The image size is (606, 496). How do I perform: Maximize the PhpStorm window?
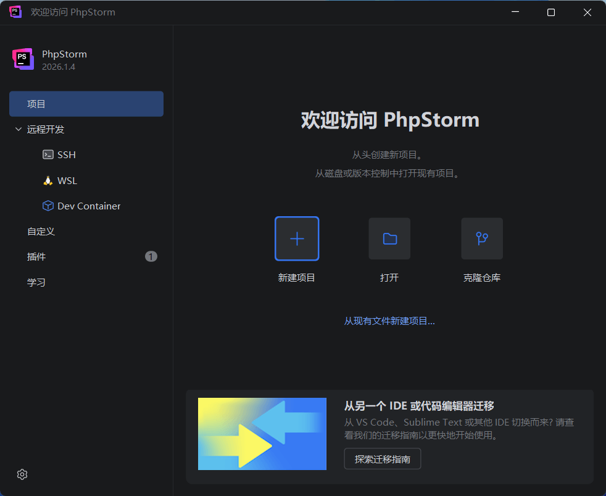[551, 12]
